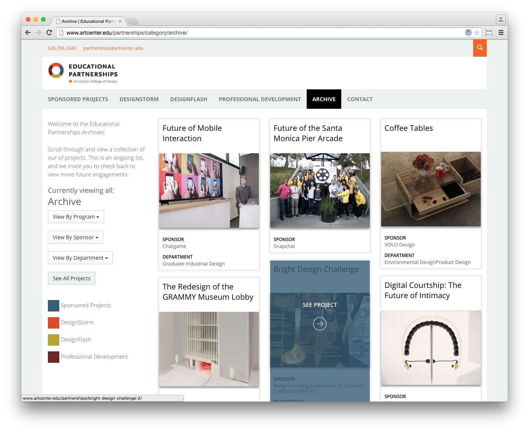Reload the page with the refresh icon
The width and height of the screenshot is (529, 432).
(49, 32)
